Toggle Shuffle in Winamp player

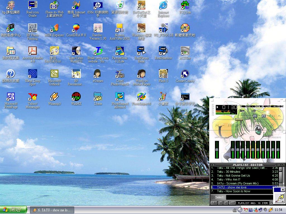point(261,125)
